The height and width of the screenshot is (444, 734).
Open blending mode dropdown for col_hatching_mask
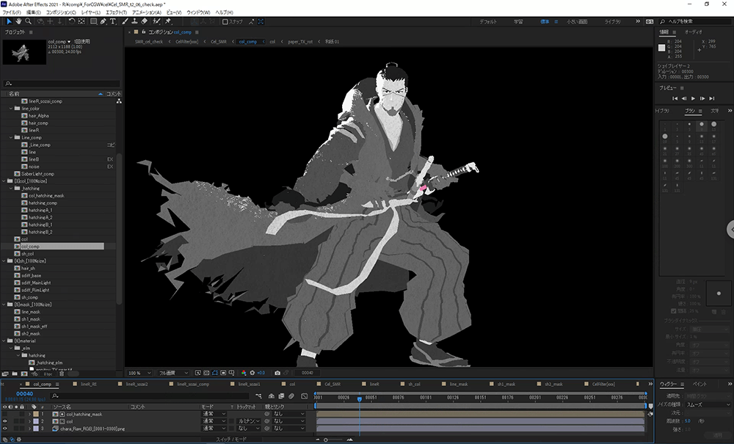pyautogui.click(x=214, y=414)
